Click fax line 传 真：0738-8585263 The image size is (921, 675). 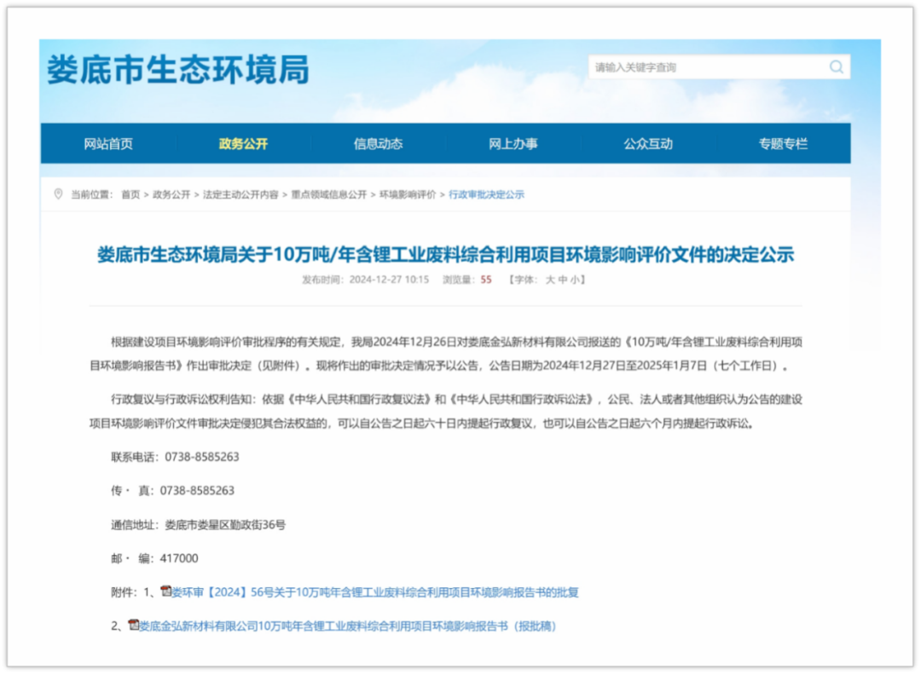point(172,491)
